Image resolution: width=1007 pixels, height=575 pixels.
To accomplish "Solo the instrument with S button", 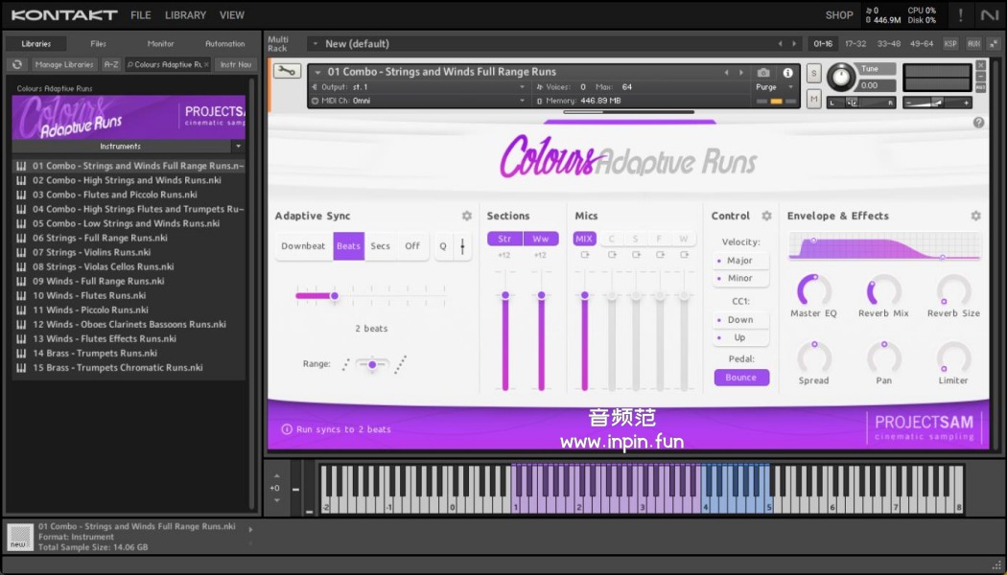I will pyautogui.click(x=813, y=74).
